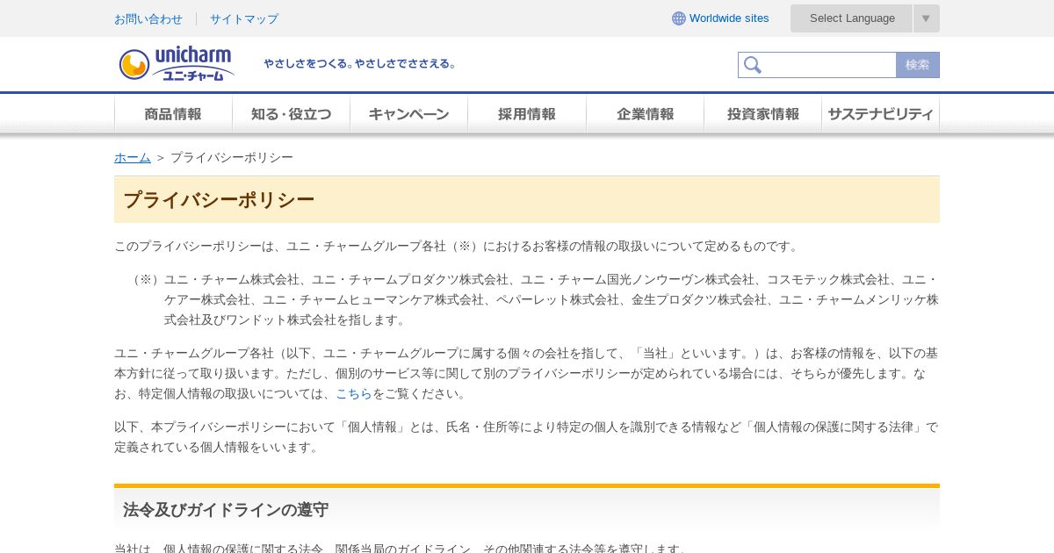
Task: Open the お問い合わせ link
Action: coord(148,18)
